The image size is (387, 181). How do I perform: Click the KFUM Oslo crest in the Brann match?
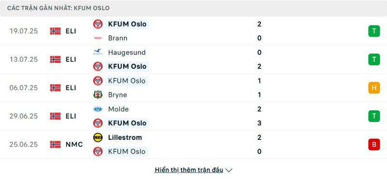click(98, 24)
